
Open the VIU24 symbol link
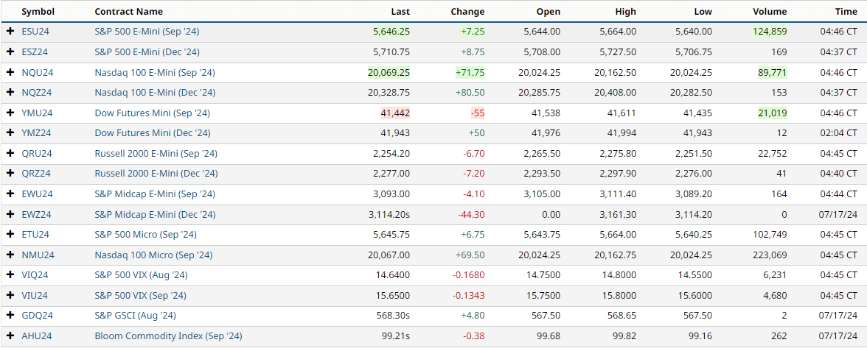35,295
